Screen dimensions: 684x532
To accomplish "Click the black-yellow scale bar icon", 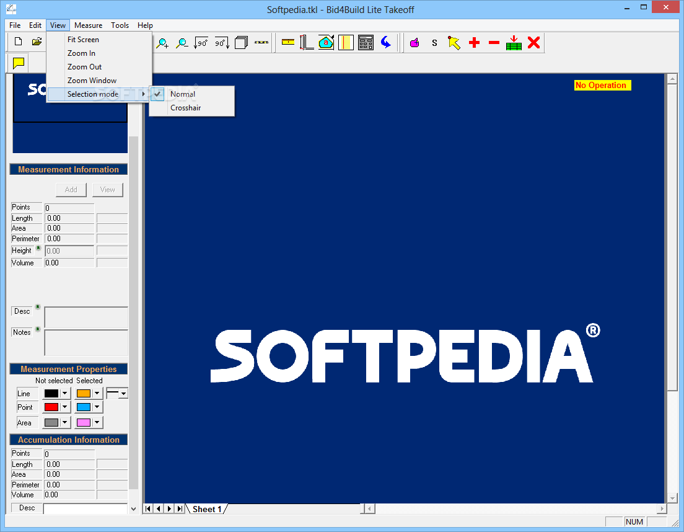I will (261, 42).
